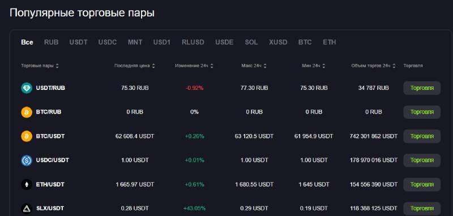Screen dimensions: 453x216
Task: Click the 1 680.55 USDT high value
Action: pos(254,184)
